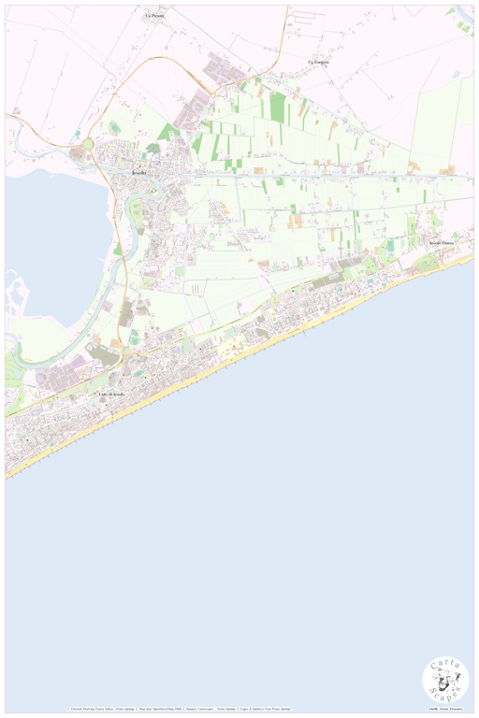Image resolution: width=479 pixels, height=718 pixels.
Task: Open the map attribution text line
Action: (180, 709)
